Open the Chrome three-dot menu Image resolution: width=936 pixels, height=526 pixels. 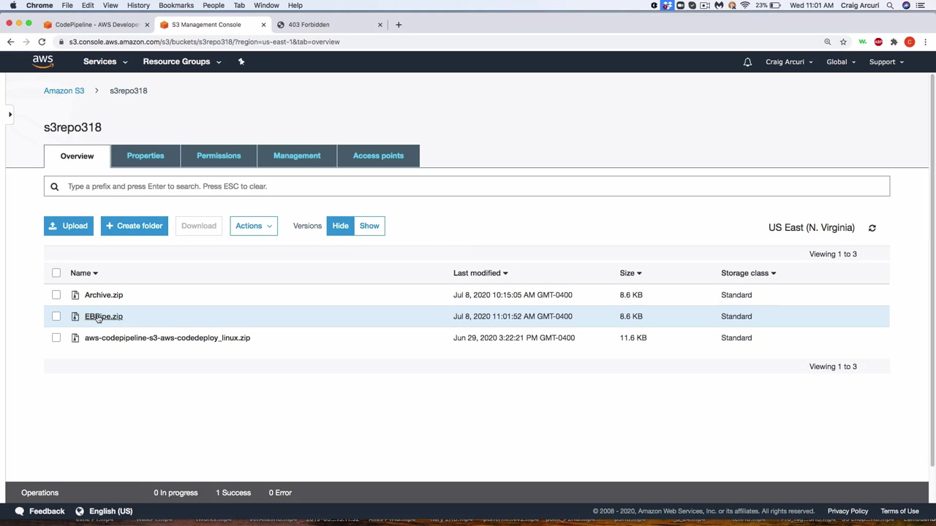click(925, 42)
